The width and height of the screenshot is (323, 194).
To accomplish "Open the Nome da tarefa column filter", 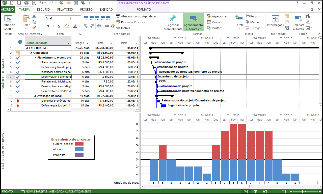I will [69, 43].
